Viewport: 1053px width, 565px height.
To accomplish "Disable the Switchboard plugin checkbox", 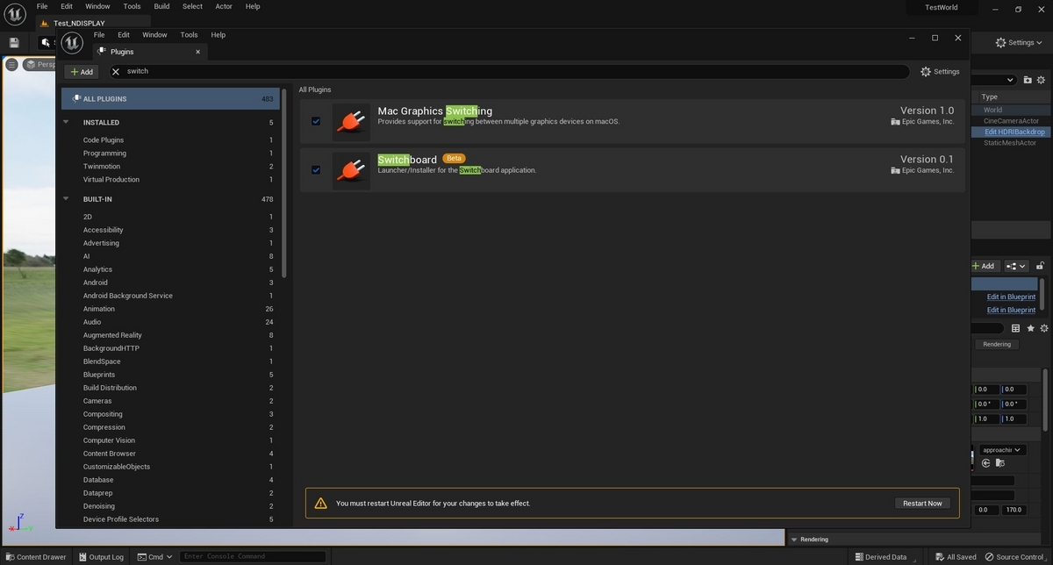I will (316, 170).
